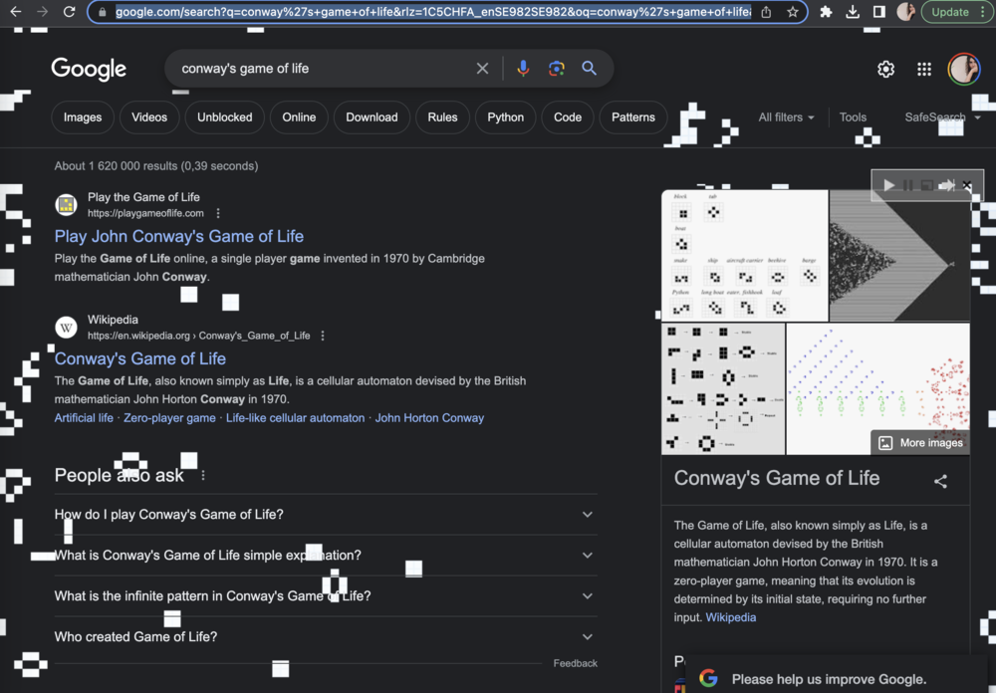Toggle the browser side panel icon
Viewport: 996px width, 693px height.
point(879,12)
